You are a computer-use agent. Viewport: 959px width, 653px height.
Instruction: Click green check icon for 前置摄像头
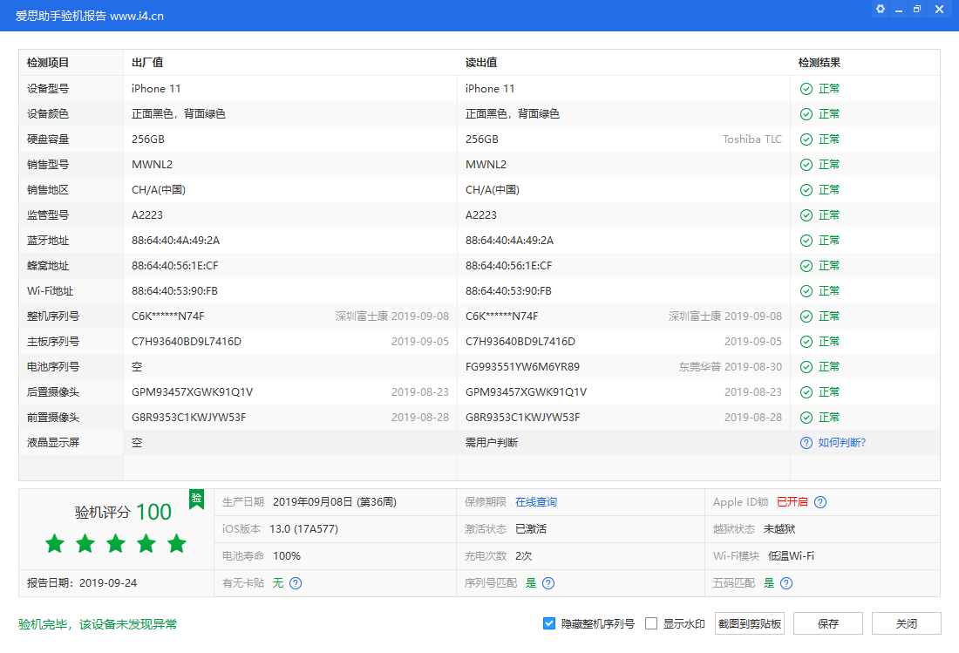806,417
